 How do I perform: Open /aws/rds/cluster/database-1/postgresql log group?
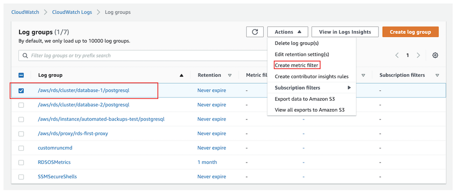point(83,90)
